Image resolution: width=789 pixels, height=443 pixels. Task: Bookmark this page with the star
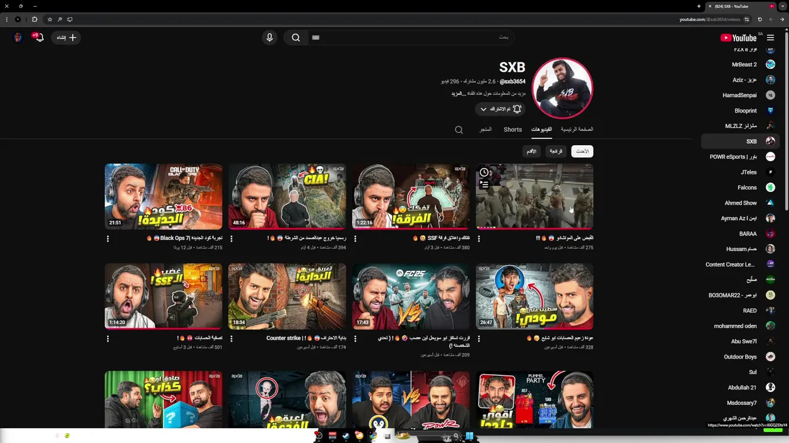tap(50, 19)
